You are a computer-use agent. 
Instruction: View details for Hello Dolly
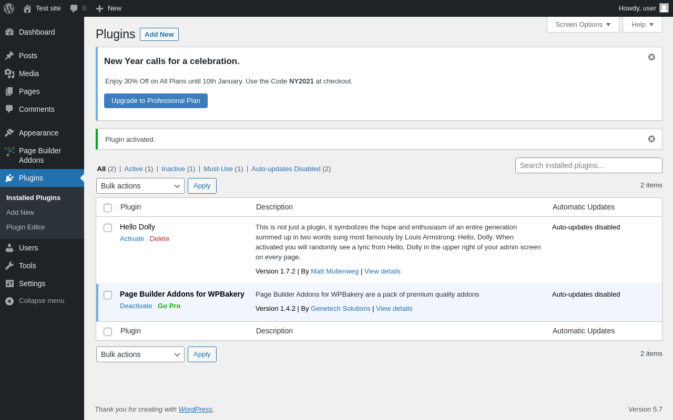(x=382, y=271)
